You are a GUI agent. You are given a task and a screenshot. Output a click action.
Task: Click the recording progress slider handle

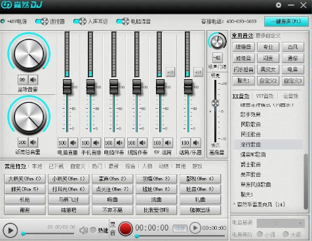coord(137,236)
